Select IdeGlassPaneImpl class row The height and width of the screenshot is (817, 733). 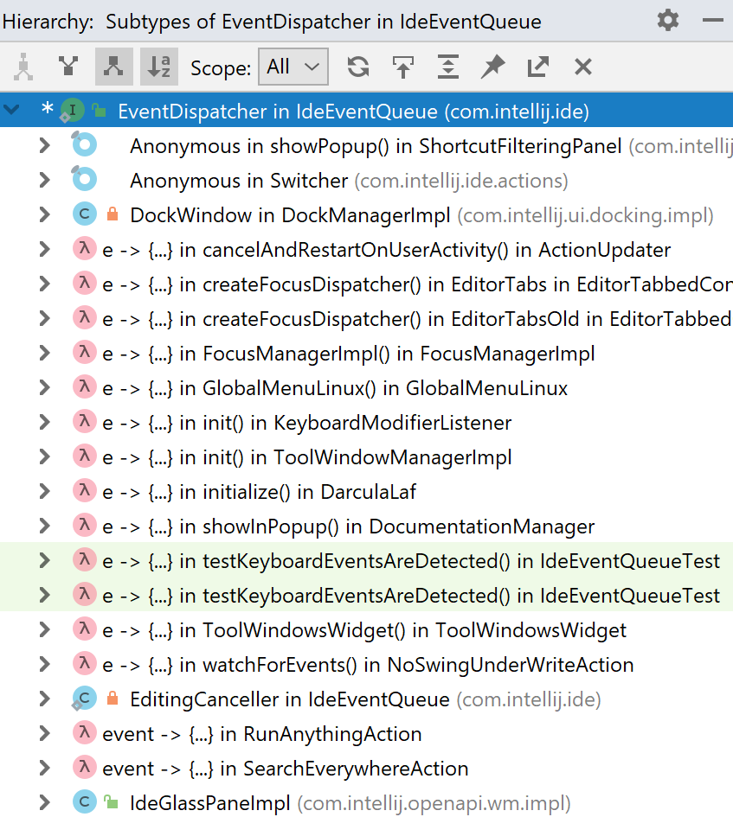click(x=366, y=802)
